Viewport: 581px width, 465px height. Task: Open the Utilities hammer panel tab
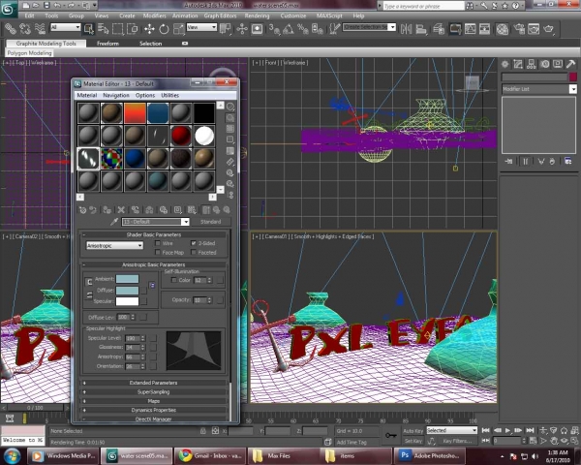pos(570,65)
